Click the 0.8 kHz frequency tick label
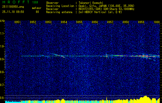This screenshot has width=162, height=103. click(x=2, y=72)
